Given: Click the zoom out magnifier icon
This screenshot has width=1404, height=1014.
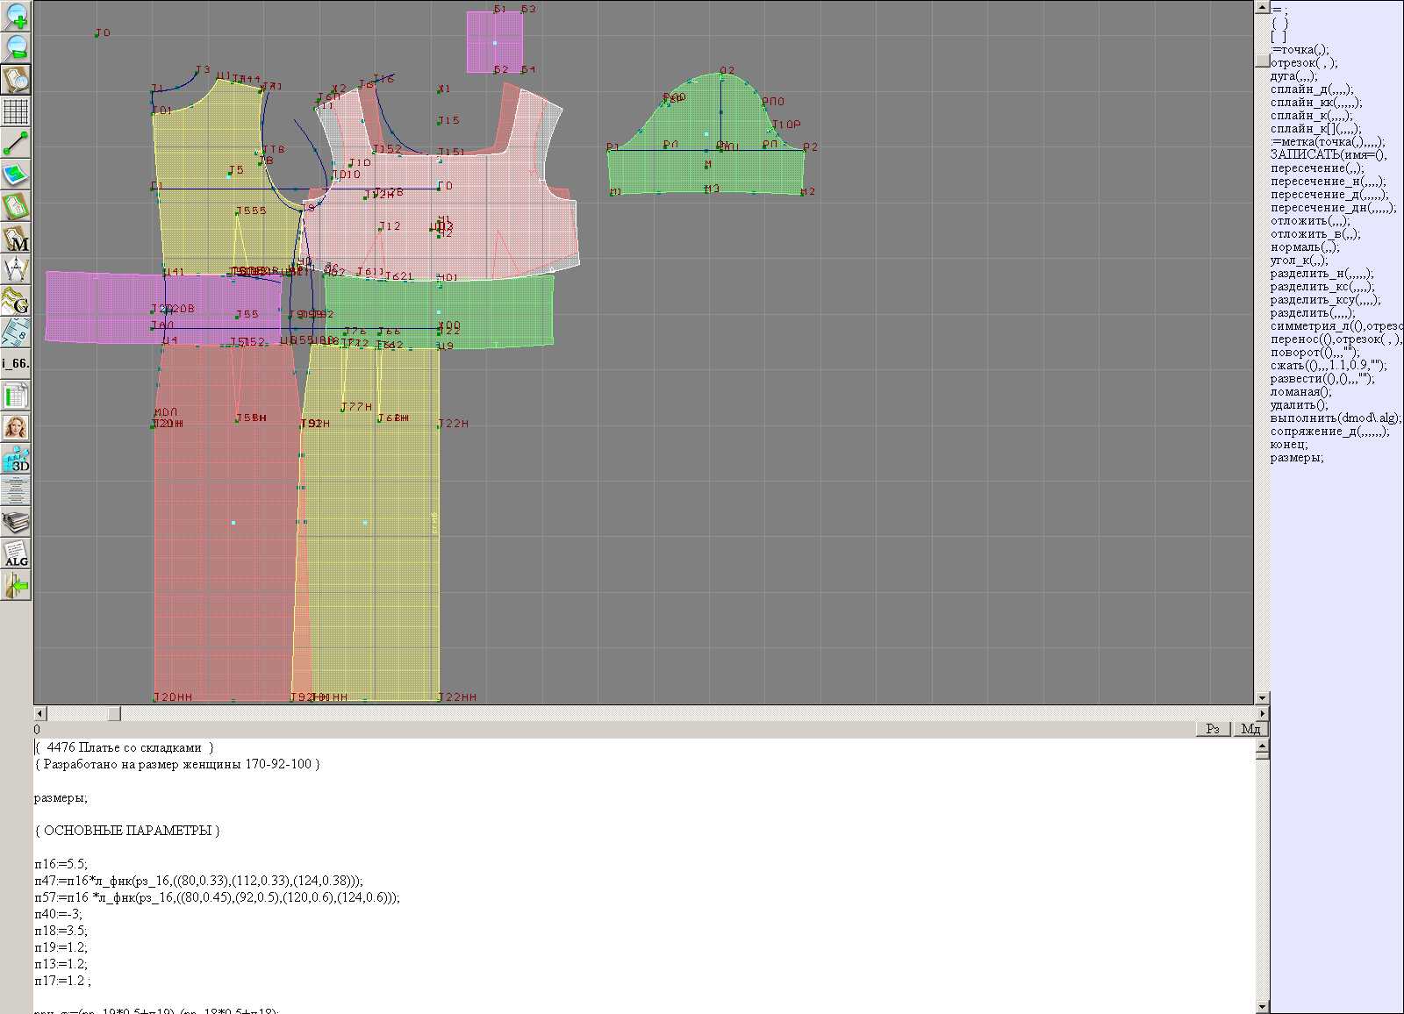Looking at the screenshot, I should click(16, 47).
